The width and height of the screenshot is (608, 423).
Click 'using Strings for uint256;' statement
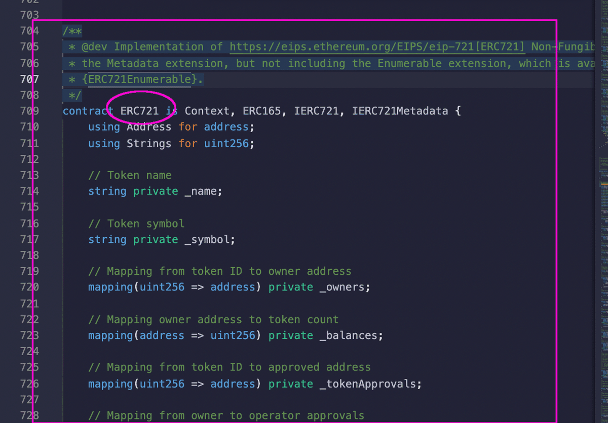pyautogui.click(x=171, y=144)
